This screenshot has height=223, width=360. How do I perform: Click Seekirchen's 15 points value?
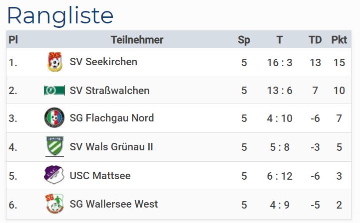click(339, 63)
